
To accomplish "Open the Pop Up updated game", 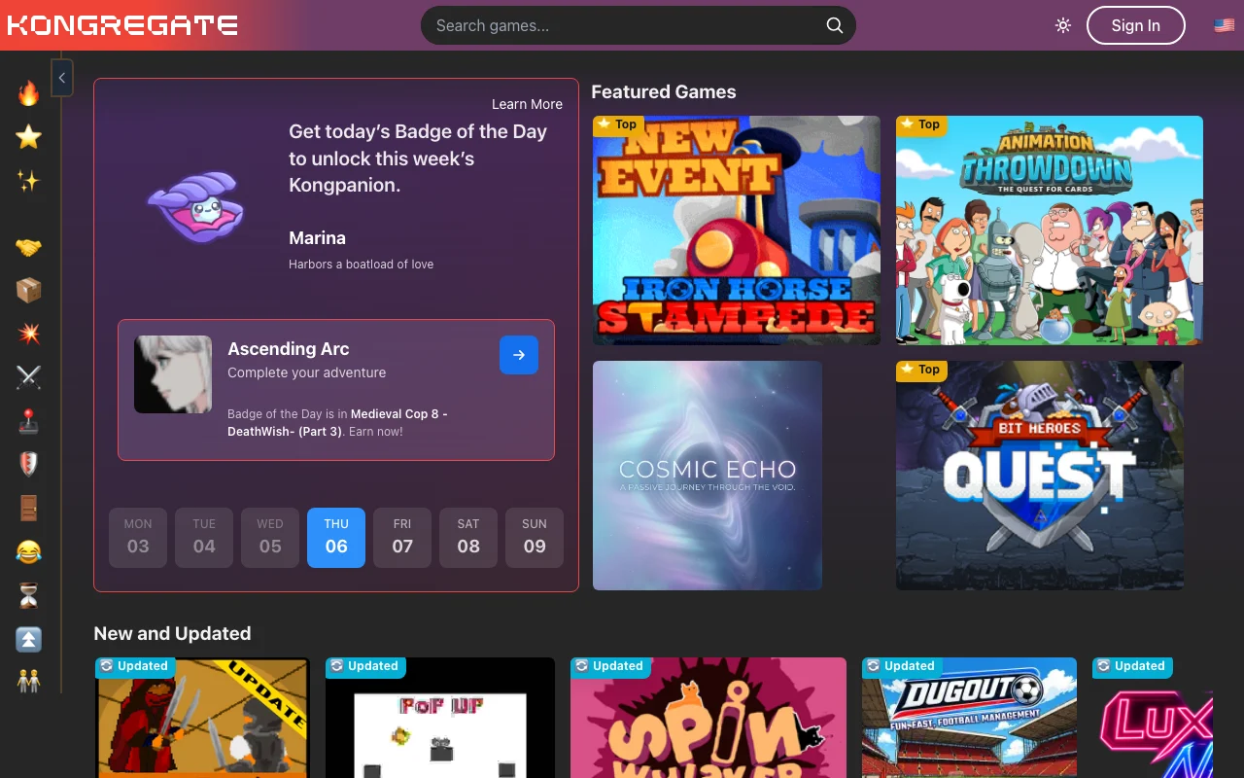I will pos(440,718).
